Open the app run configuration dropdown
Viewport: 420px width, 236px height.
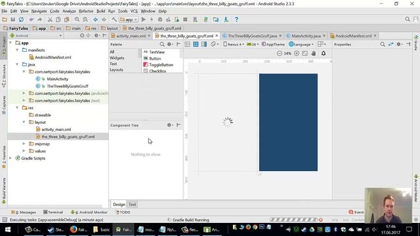[x=129, y=20]
